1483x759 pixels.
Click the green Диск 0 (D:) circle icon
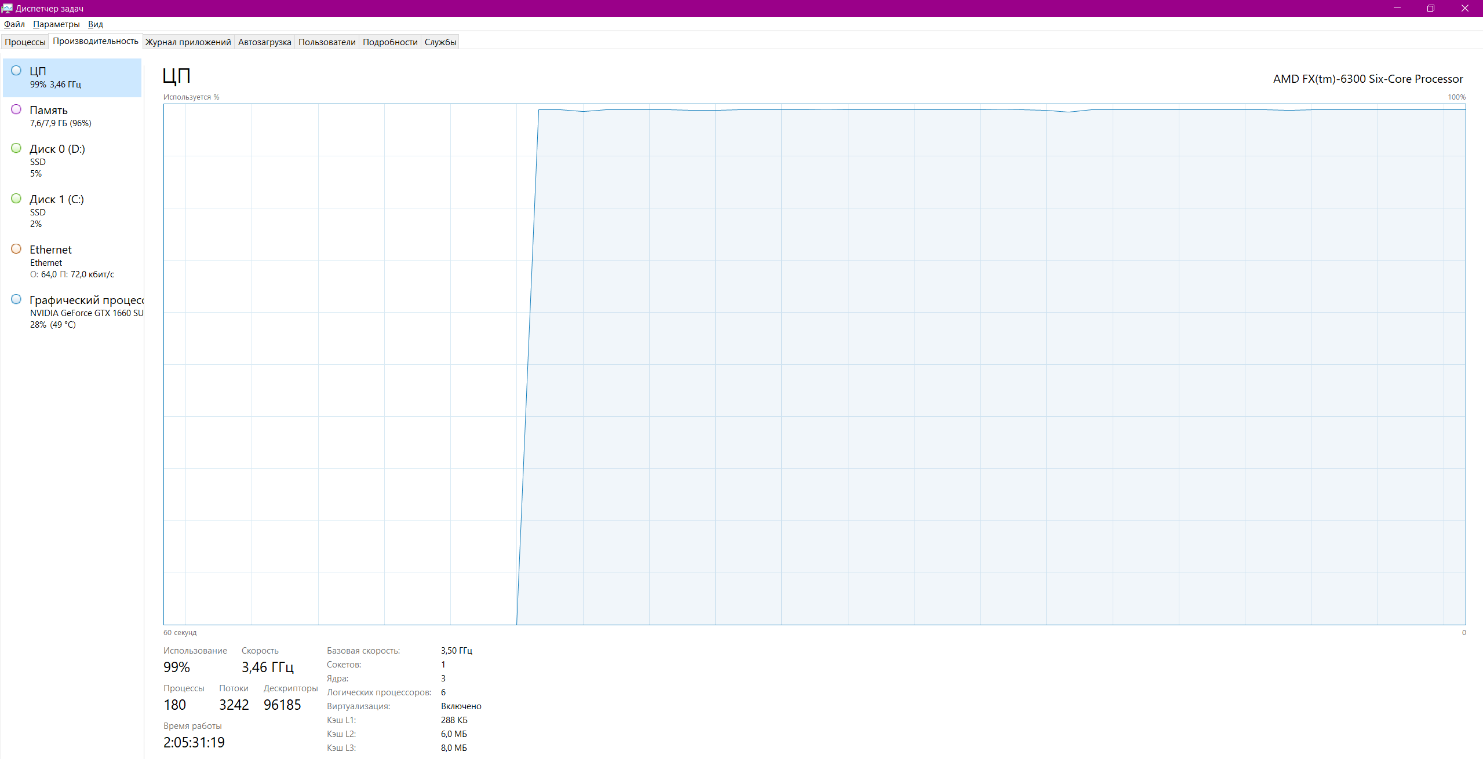pyautogui.click(x=16, y=148)
